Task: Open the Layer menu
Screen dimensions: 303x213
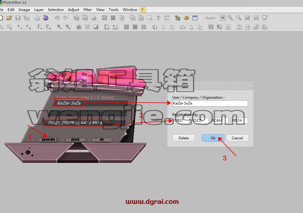Action: click(39, 10)
